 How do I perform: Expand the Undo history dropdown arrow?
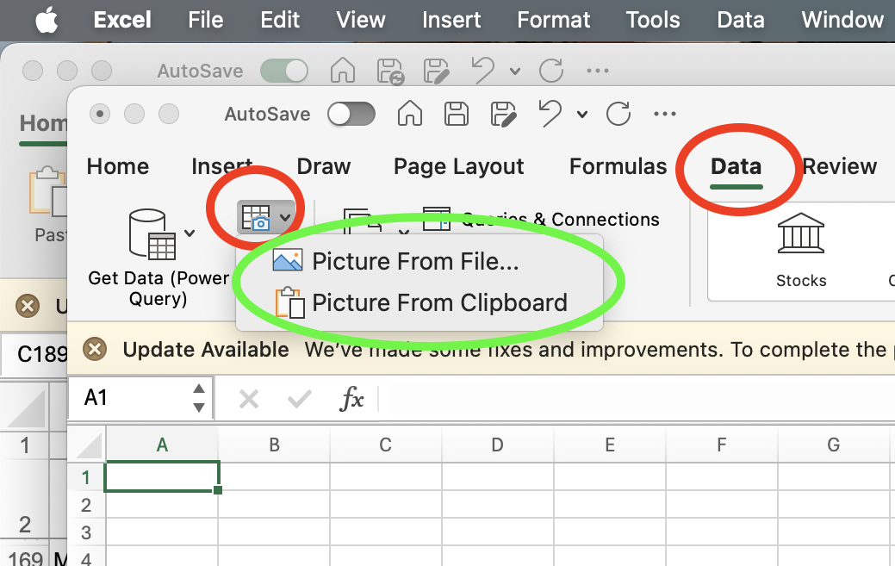(x=582, y=115)
